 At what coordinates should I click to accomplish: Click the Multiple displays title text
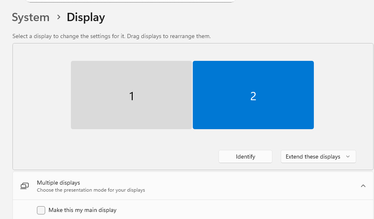[58, 183]
